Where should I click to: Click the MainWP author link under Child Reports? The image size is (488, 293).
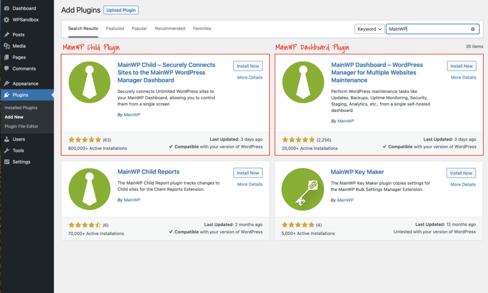(133, 200)
